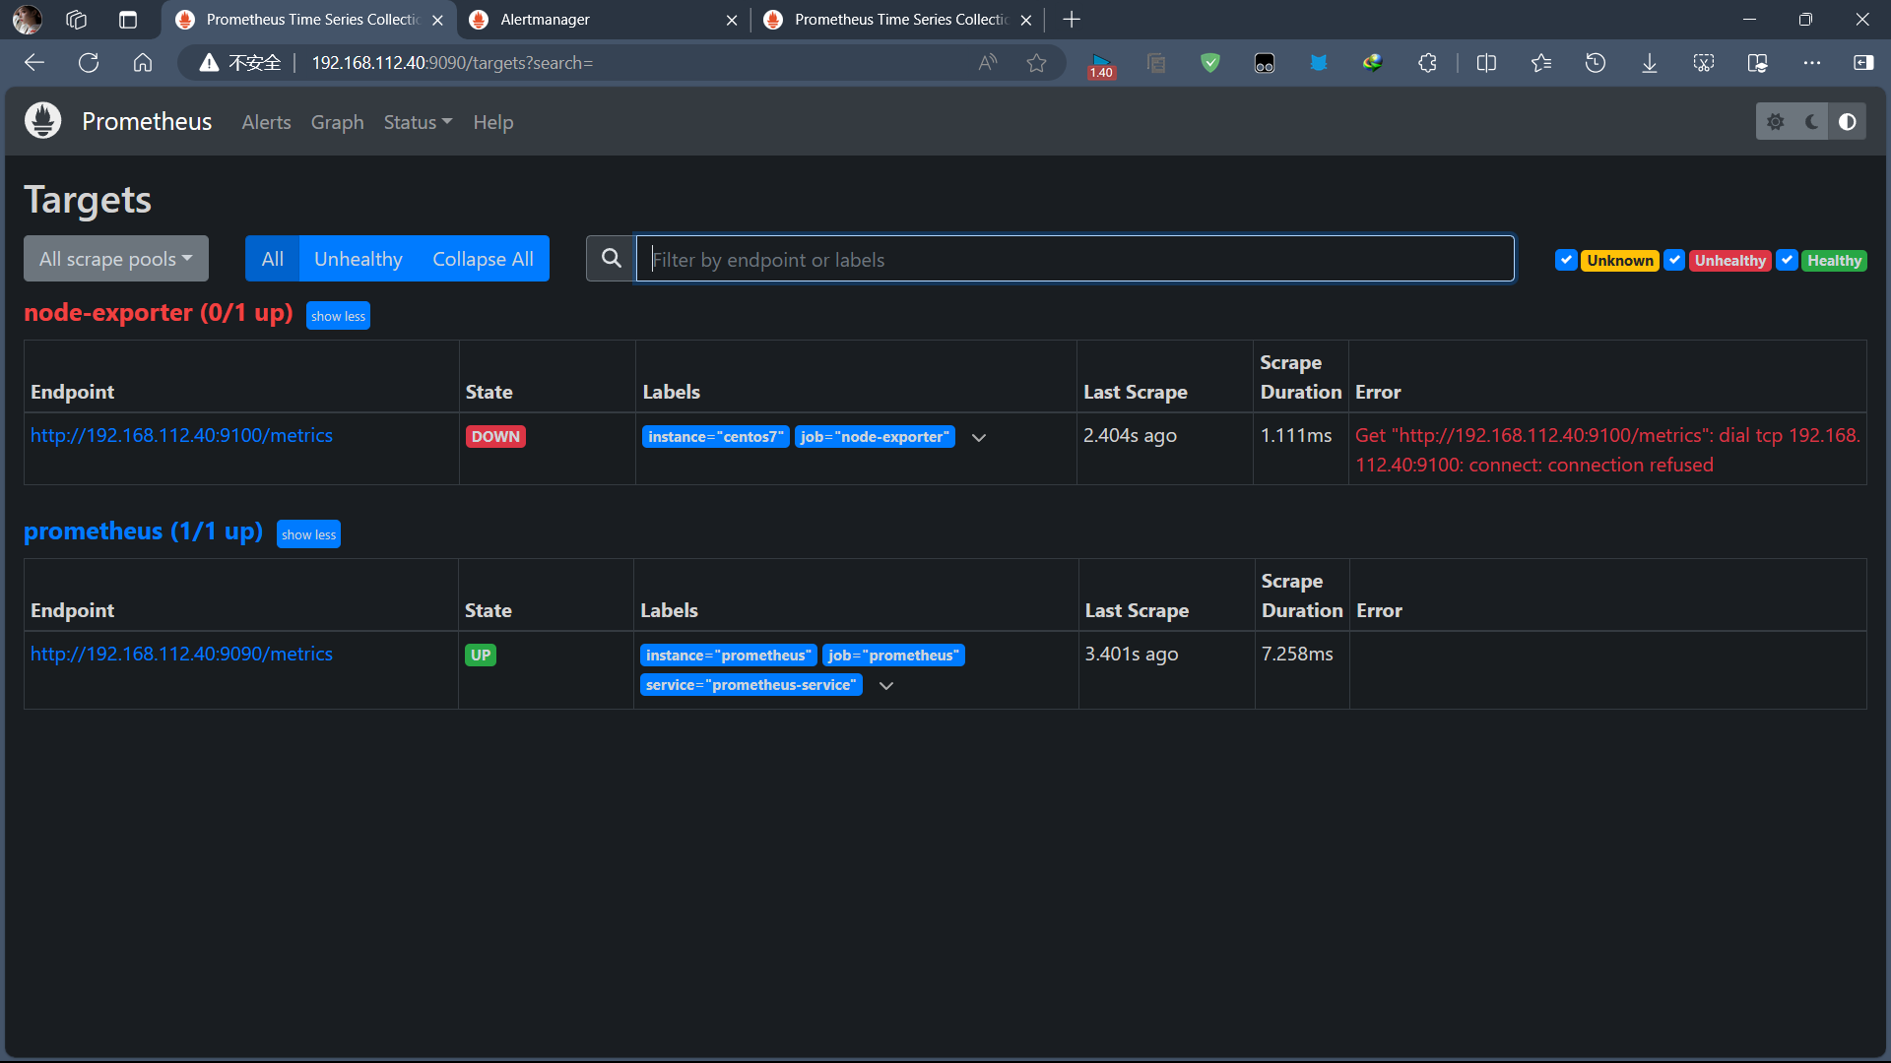Focus the Filter by endpoint or labels field

click(1075, 258)
